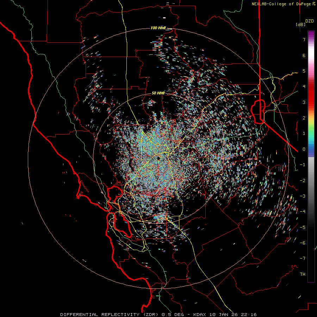Select the "1" value on the scale
The image size is (317, 317).
(x=304, y=133)
